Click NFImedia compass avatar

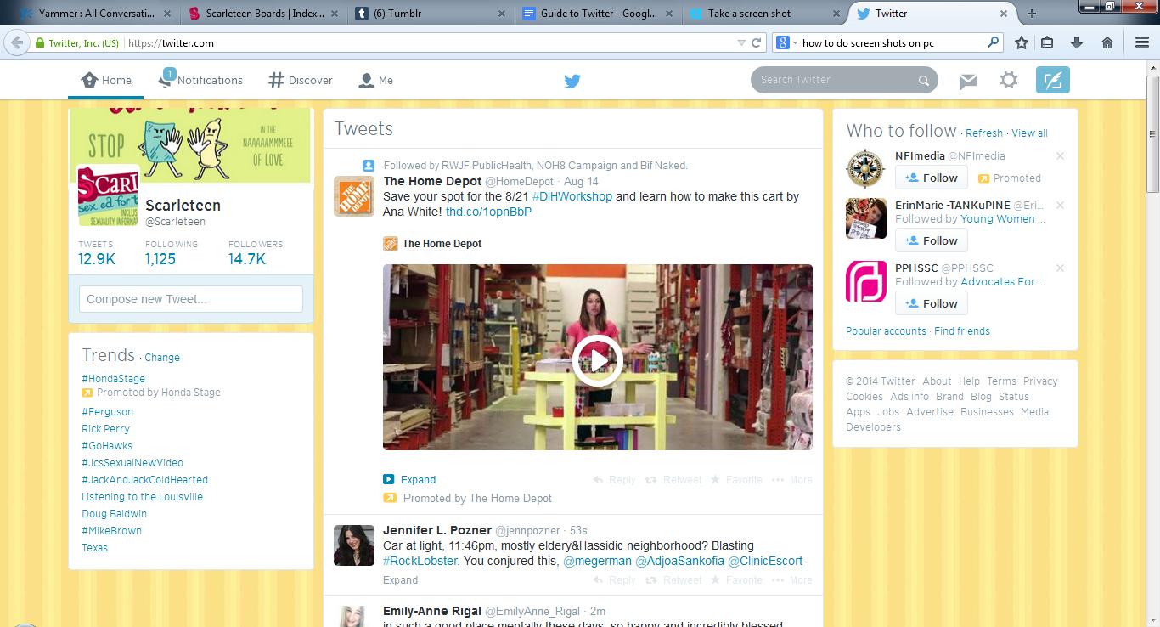point(866,168)
